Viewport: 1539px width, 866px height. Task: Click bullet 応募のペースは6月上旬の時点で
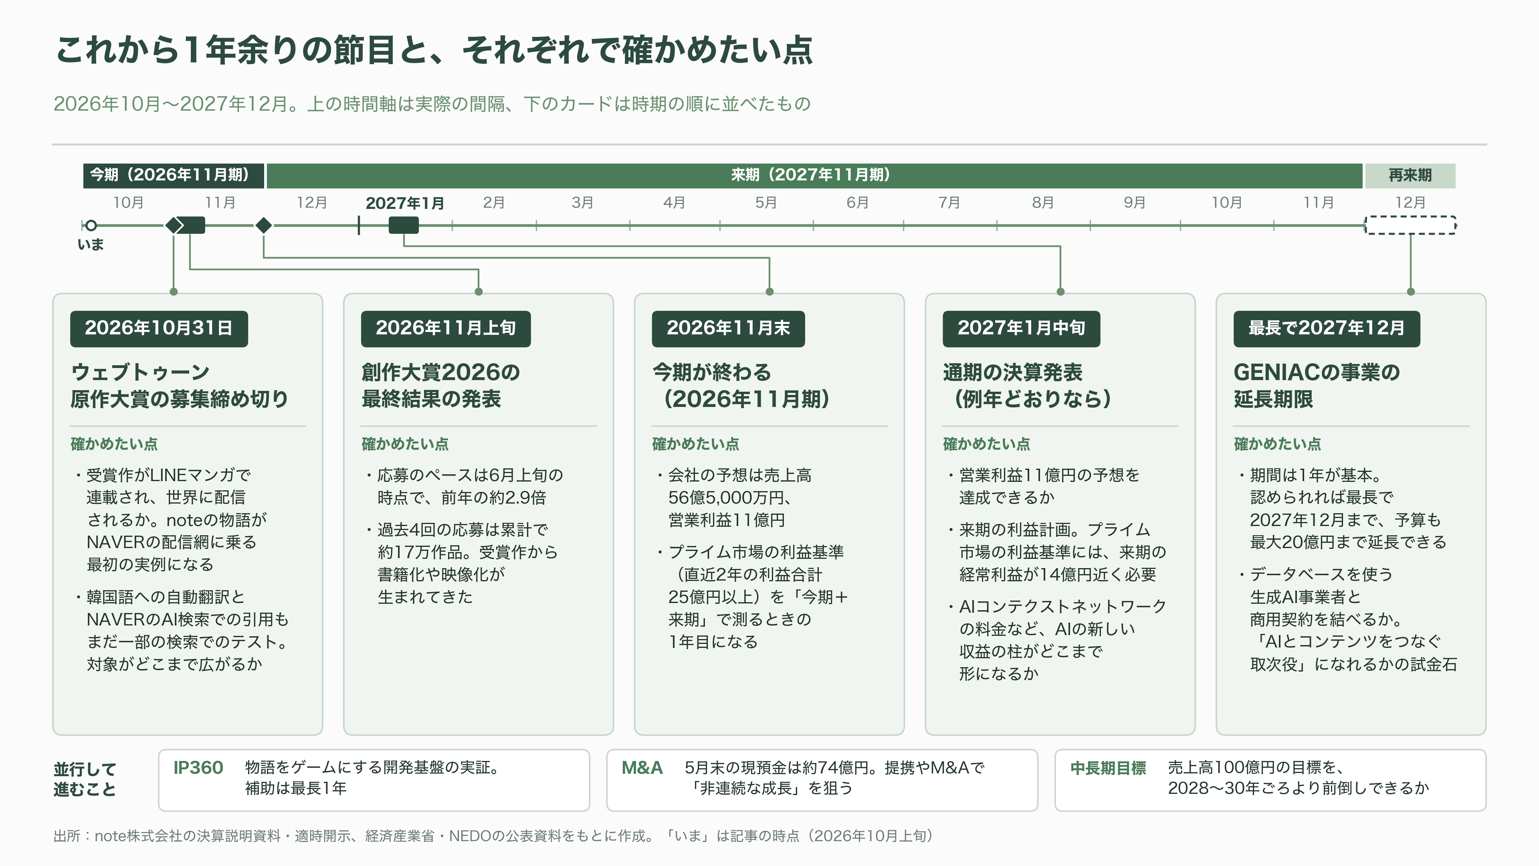465,486
